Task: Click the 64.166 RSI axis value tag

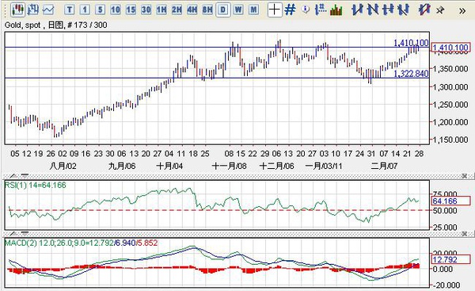Action: tap(450, 201)
